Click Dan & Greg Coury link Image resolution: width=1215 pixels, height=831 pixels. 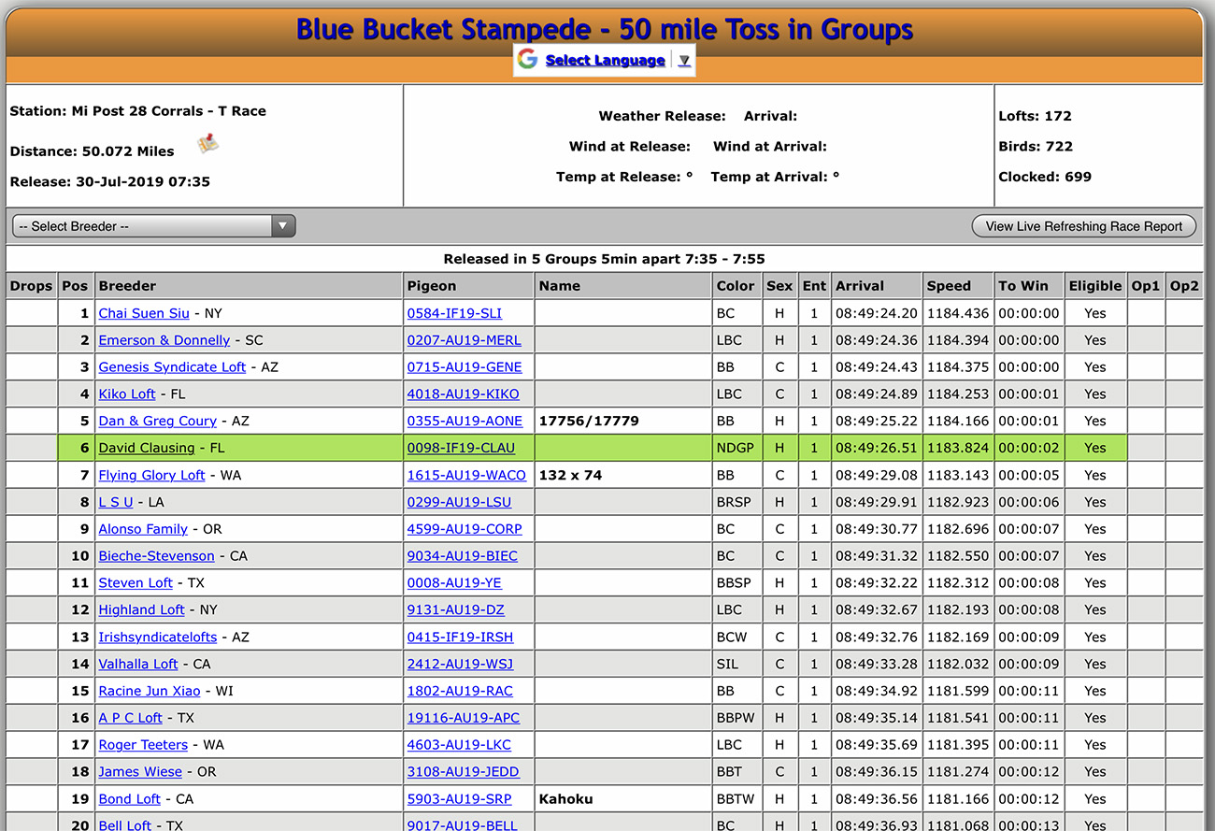pos(158,421)
